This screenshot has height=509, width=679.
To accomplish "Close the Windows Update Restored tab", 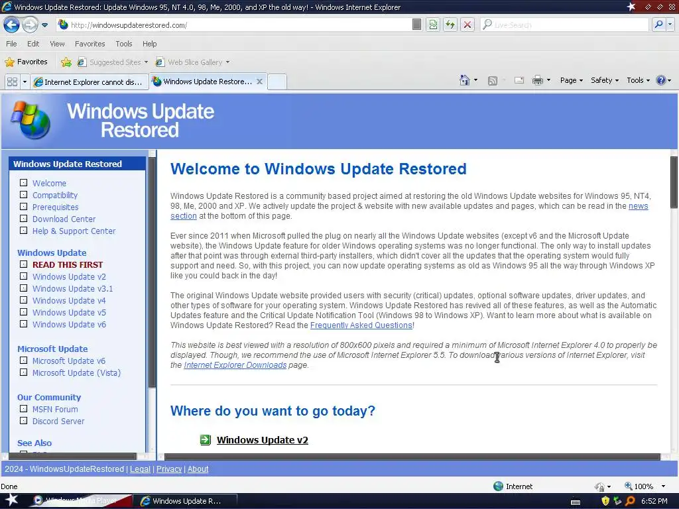I will pyautogui.click(x=259, y=82).
